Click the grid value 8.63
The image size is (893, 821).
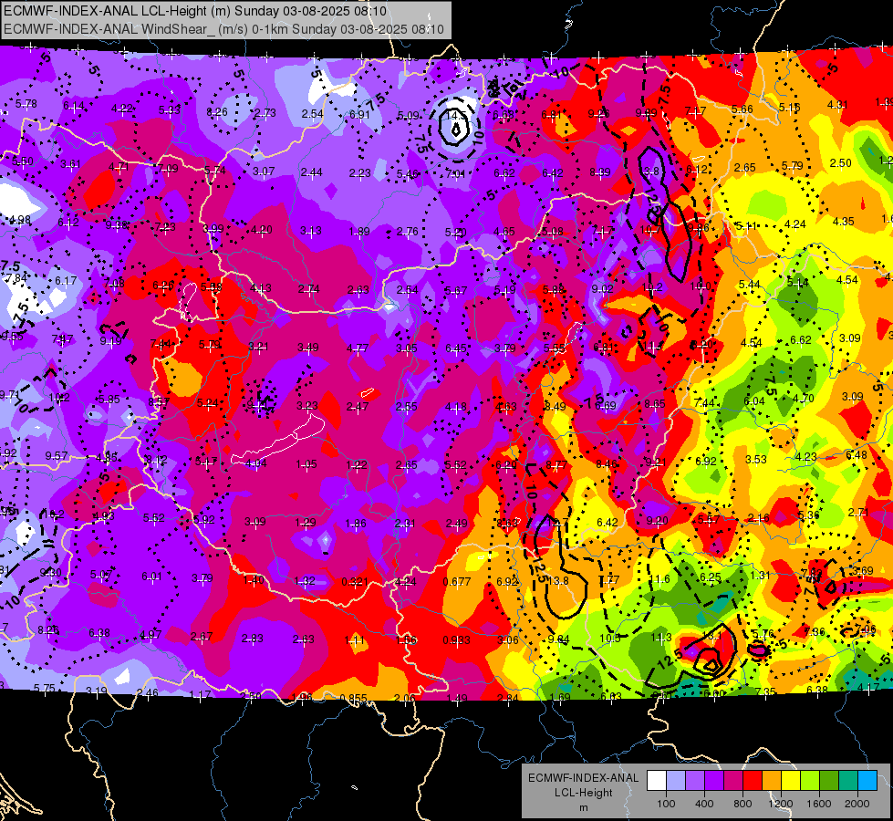point(507,523)
